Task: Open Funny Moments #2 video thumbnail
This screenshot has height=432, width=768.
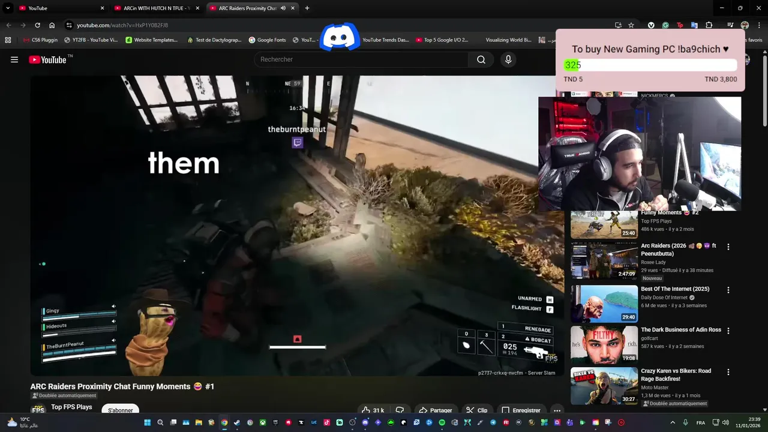Action: click(x=604, y=224)
